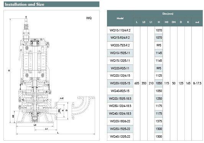Click the n-d flange label in drawing
Viewport: 204px width, 143px height.
(62, 98)
